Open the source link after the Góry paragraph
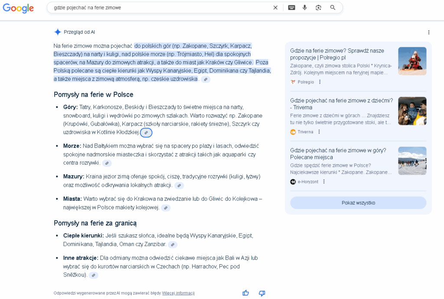The height and width of the screenshot is (299, 444). [146, 133]
